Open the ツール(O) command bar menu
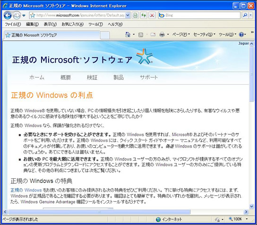 (x=228, y=35)
